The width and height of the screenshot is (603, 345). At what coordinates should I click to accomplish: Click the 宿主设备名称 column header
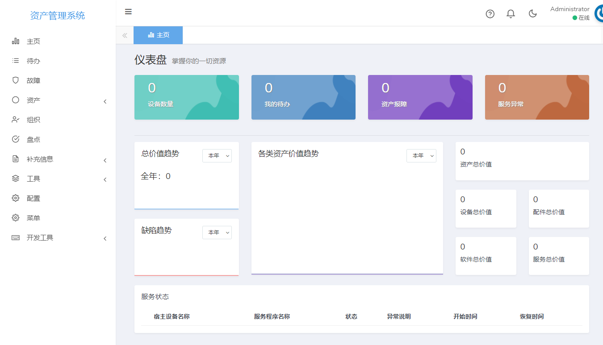(172, 316)
